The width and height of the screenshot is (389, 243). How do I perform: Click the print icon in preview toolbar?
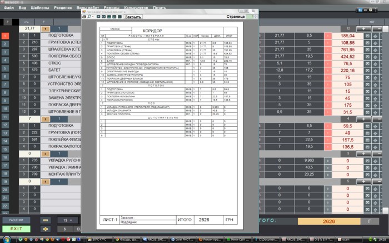(84, 17)
